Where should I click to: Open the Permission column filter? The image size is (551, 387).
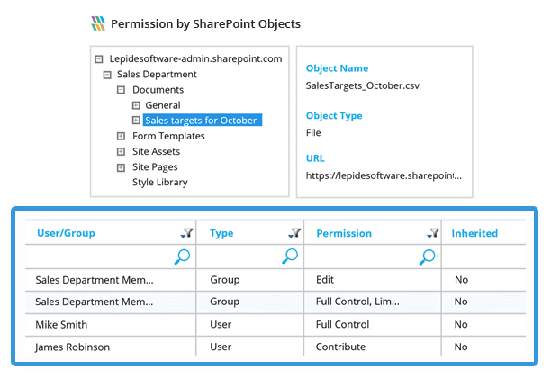click(x=432, y=233)
